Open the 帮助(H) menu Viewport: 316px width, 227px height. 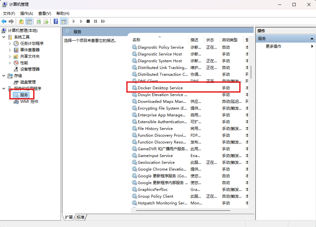(63, 13)
